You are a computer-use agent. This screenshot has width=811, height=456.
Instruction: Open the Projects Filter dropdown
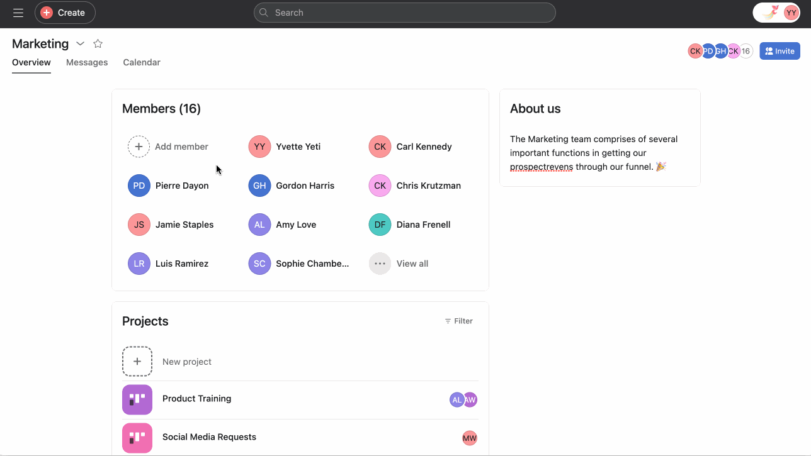point(458,321)
